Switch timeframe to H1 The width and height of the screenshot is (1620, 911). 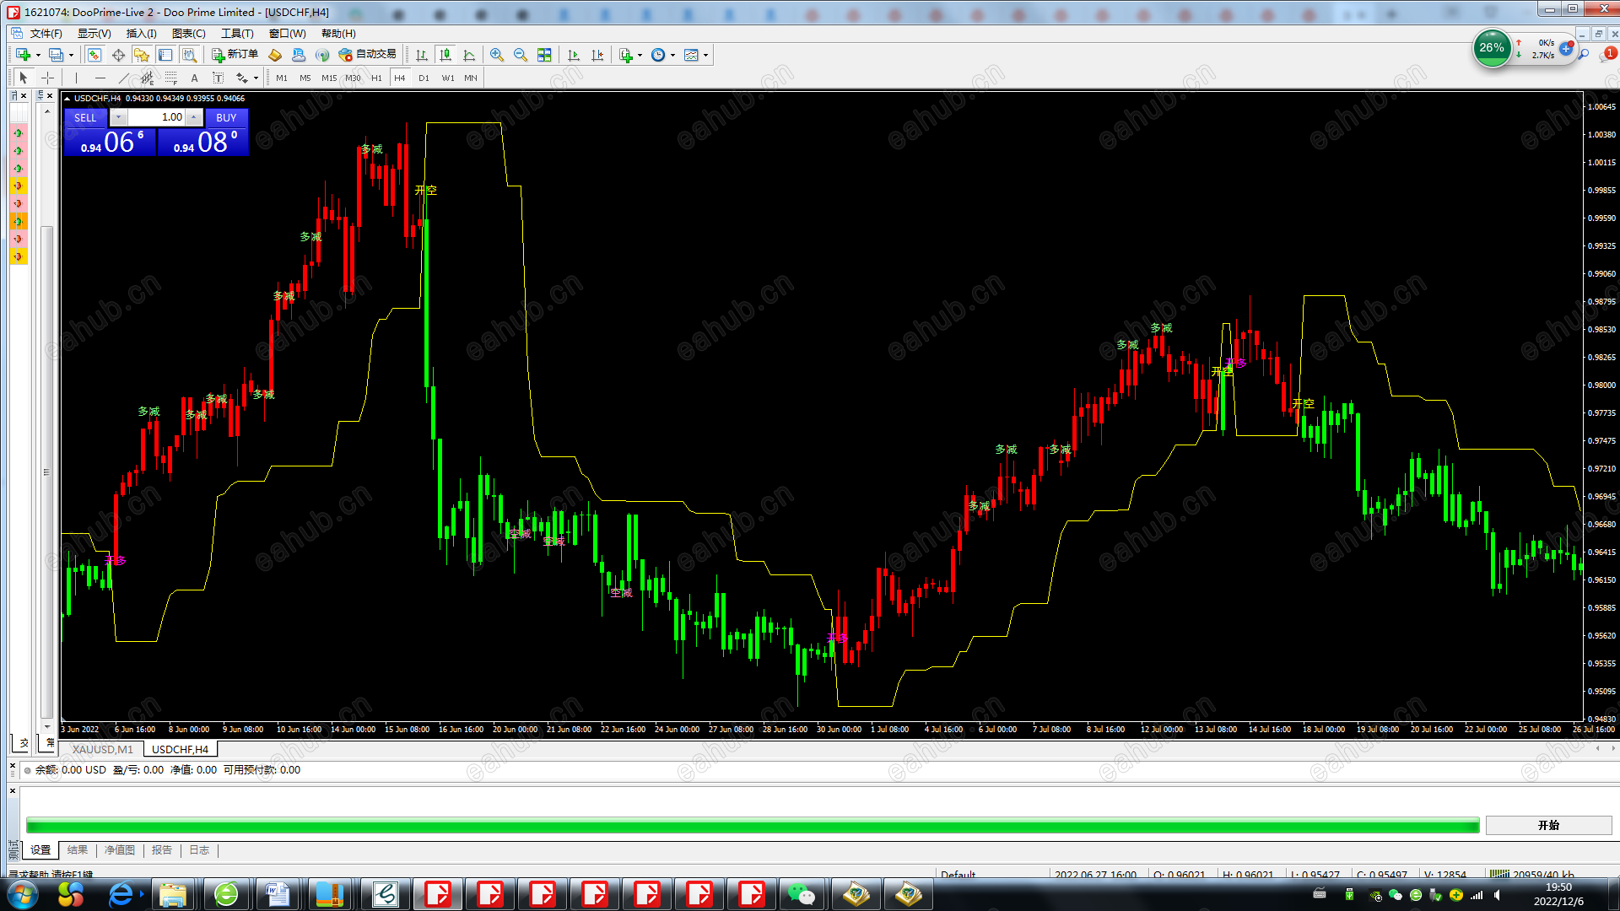pos(376,78)
